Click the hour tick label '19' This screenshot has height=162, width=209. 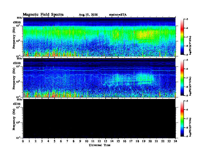(144, 141)
